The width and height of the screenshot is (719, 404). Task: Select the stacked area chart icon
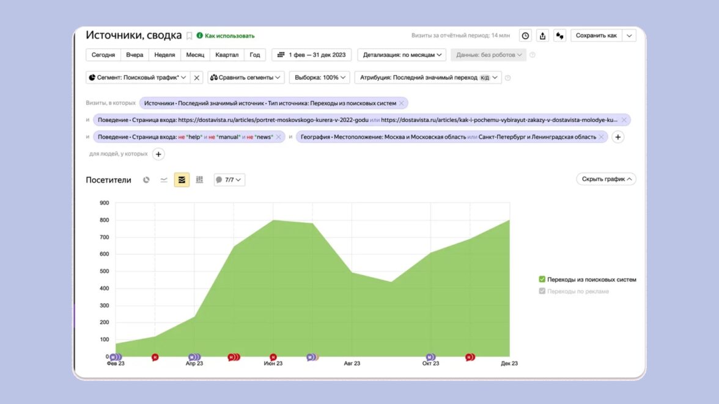point(182,180)
